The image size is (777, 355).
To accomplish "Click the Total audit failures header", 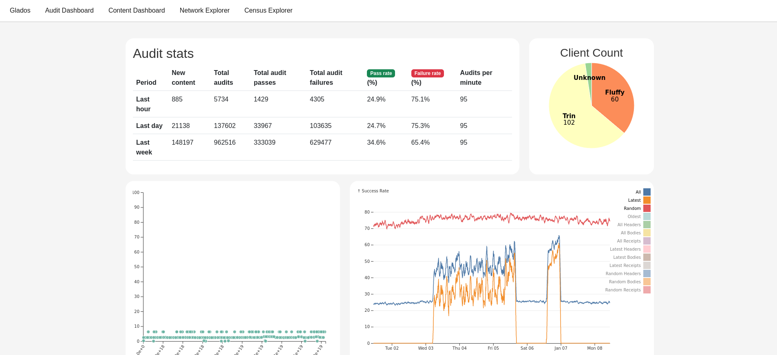I will point(326,77).
